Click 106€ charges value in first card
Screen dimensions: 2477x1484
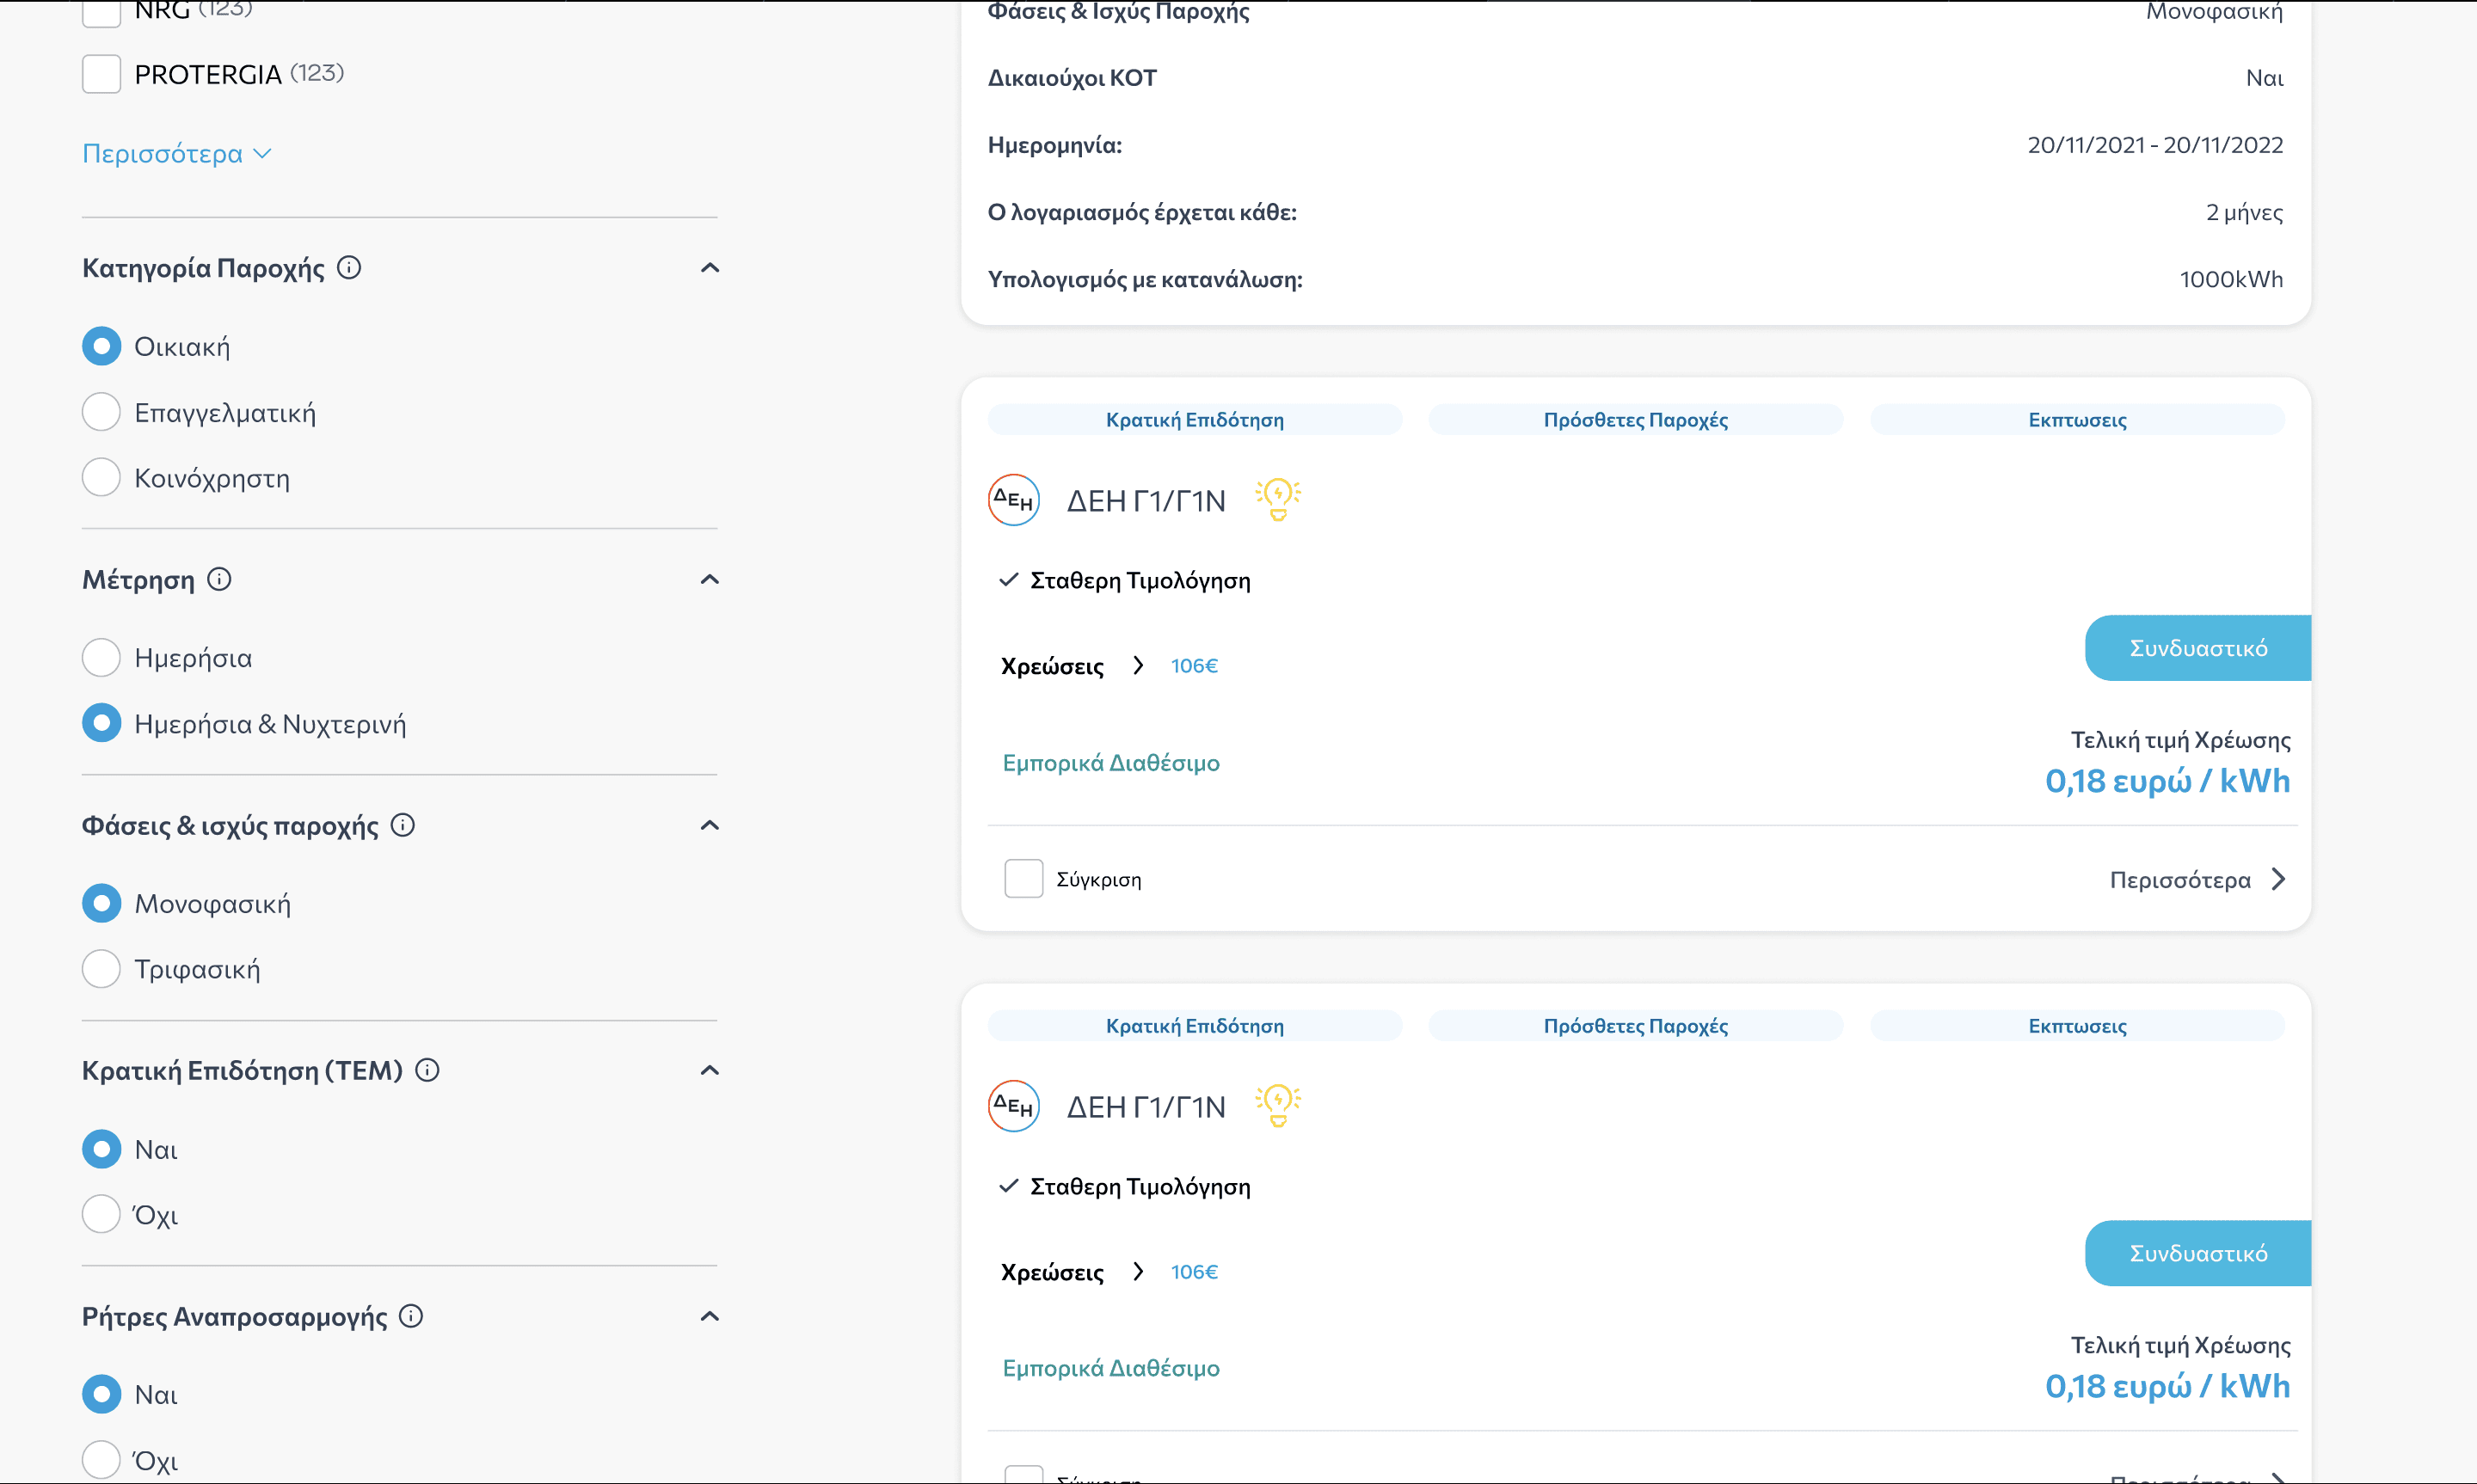pyautogui.click(x=1194, y=666)
